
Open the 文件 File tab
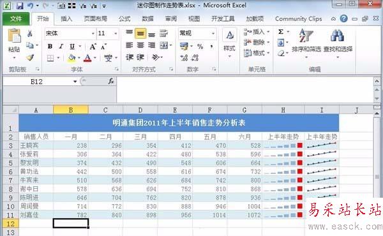pos(16,18)
